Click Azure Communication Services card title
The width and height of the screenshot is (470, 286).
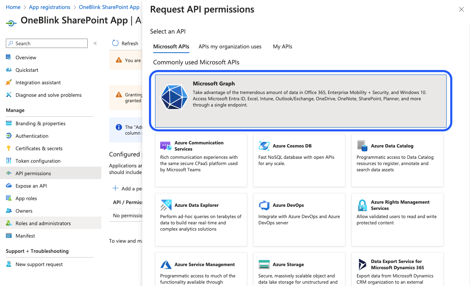[199, 146]
